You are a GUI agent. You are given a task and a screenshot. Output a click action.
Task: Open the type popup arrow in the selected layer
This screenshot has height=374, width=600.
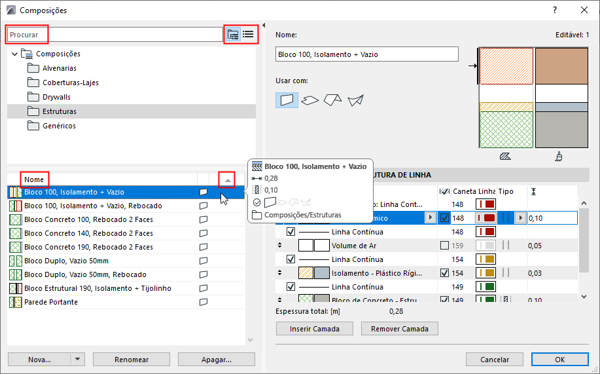(x=520, y=218)
